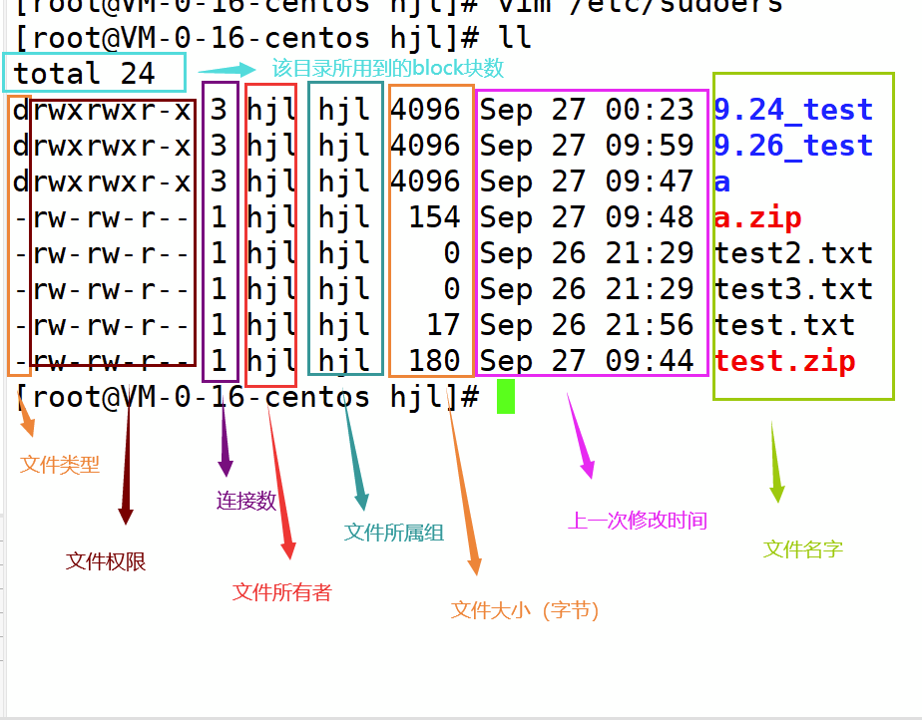Click 'Sep 26' date in test.txt row
922x720 pixels.
(533, 326)
